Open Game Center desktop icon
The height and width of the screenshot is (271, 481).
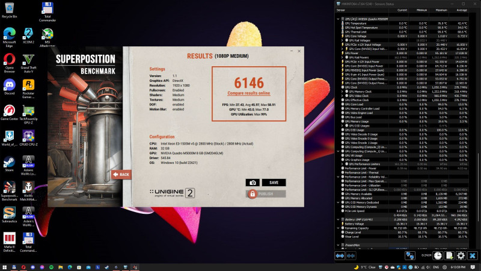9,113
